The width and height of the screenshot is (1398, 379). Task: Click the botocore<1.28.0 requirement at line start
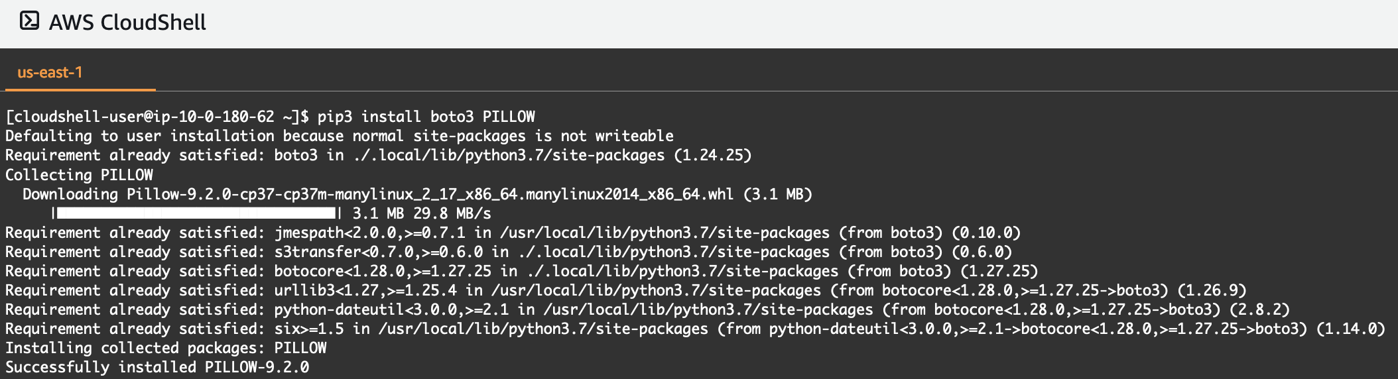tap(383, 271)
